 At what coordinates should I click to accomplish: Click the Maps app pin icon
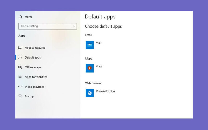(x=89, y=68)
